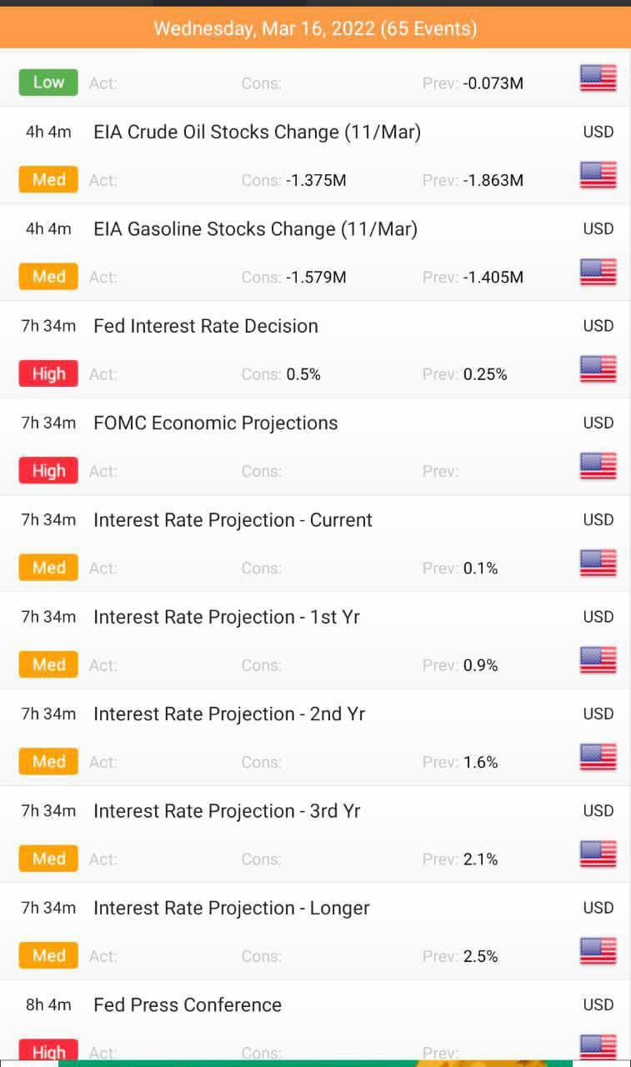
Task: Open the FOMC Economic Projections event
Action: (216, 423)
